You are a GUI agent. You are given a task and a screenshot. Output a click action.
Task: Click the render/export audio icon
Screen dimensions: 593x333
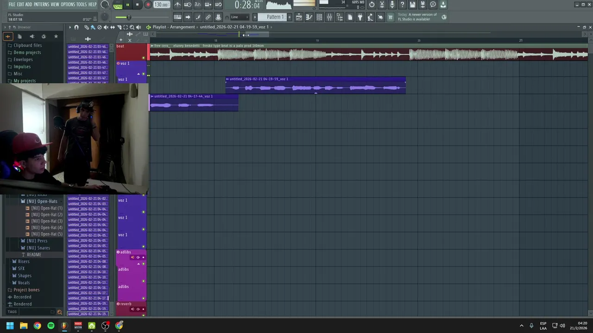[x=423, y=5]
